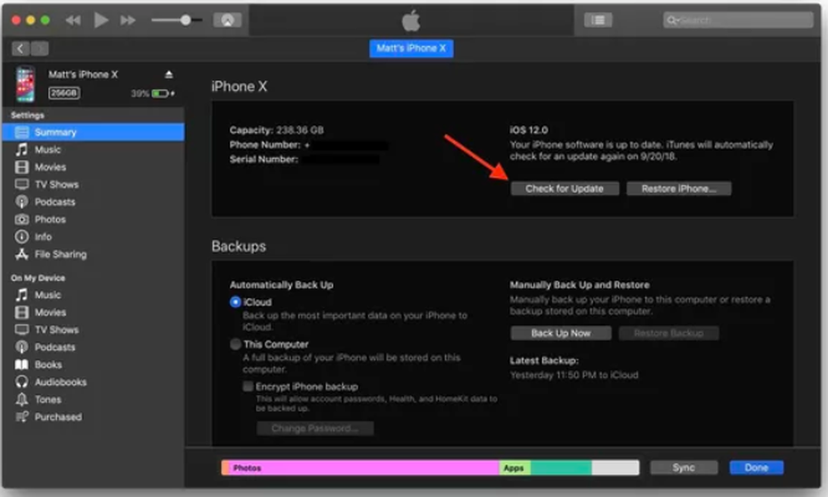Screen dimensions: 828x497
Task: Open the Up Next list view
Action: pos(597,20)
